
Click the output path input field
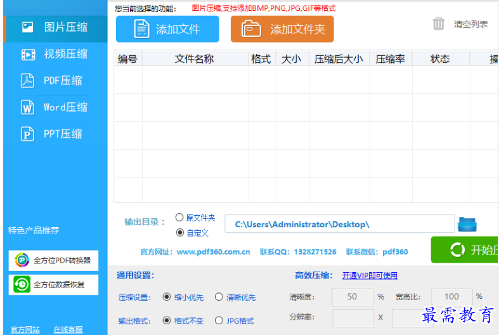click(x=339, y=224)
